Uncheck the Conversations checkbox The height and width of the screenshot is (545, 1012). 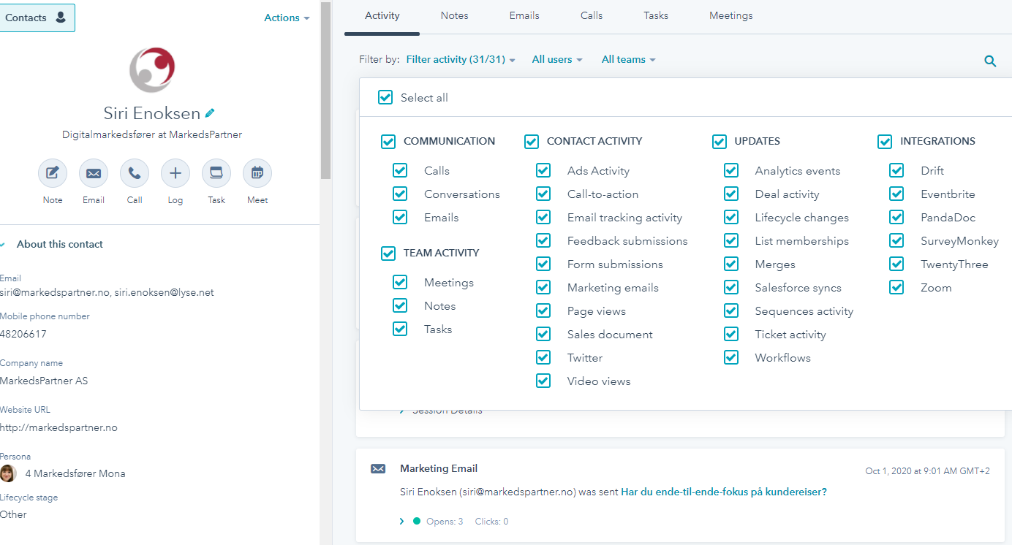[400, 194]
